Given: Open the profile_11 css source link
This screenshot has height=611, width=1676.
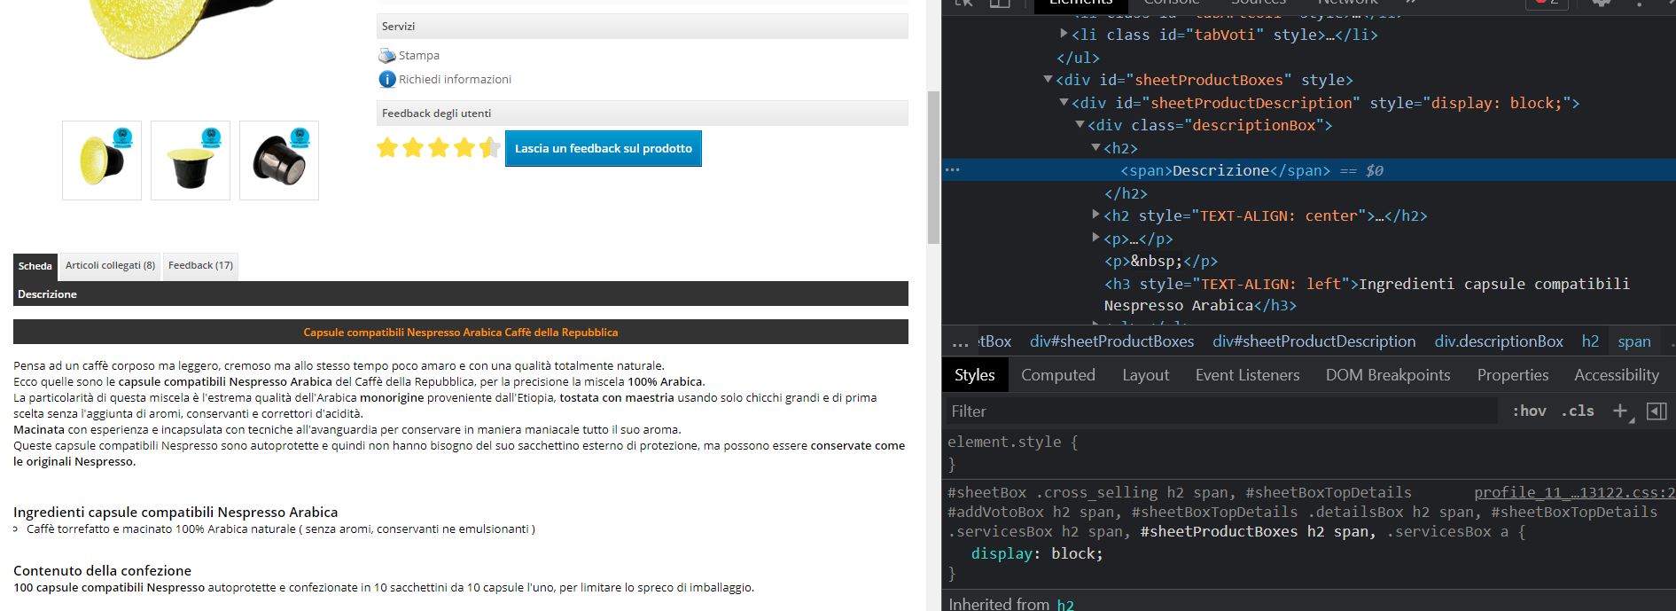Looking at the screenshot, I should [x=1574, y=493].
